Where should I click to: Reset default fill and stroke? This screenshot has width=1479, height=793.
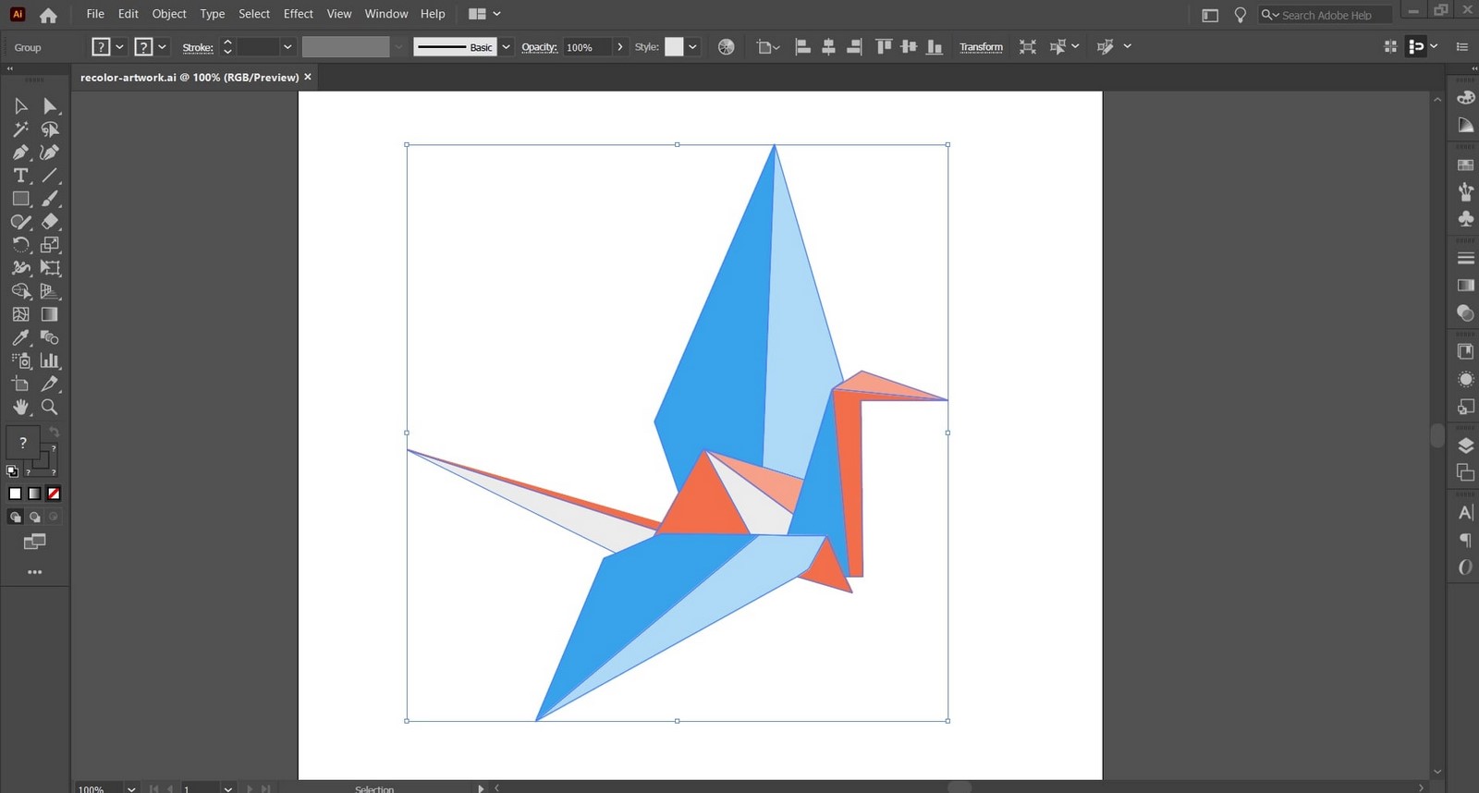[12, 470]
